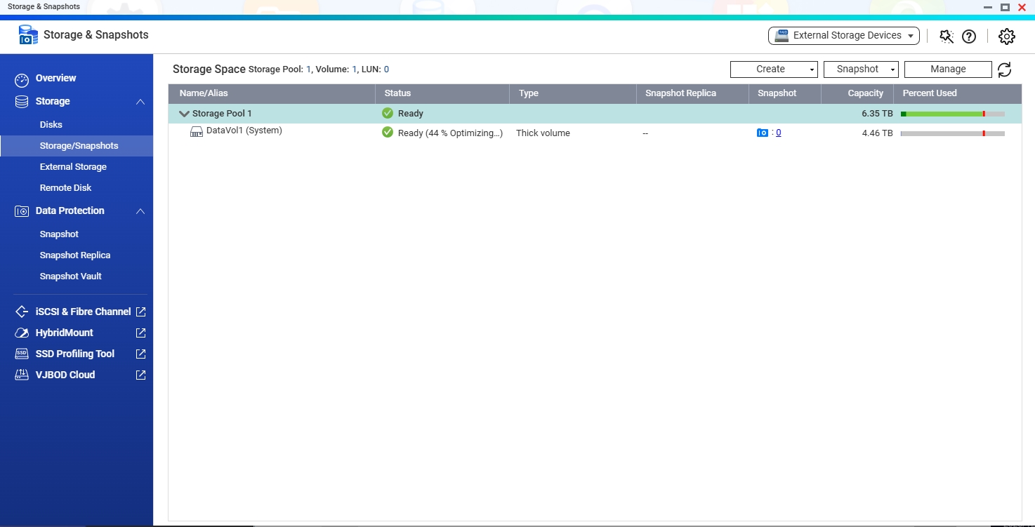Open HybridMount link
This screenshot has height=527, width=1035.
(x=64, y=333)
